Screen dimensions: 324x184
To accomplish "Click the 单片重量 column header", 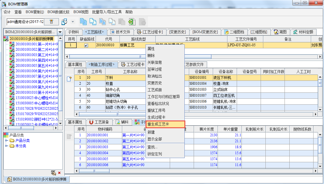I will pos(230,129).
